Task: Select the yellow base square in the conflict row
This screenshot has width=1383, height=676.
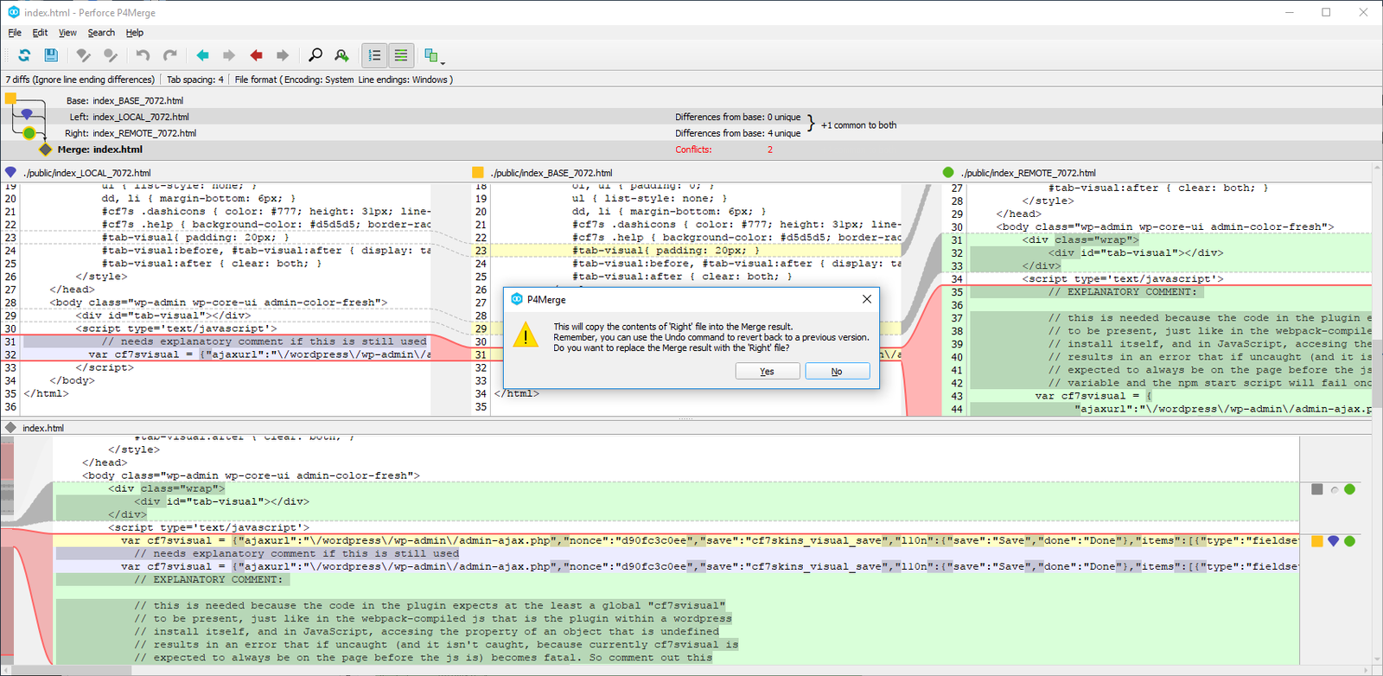Action: [1317, 541]
